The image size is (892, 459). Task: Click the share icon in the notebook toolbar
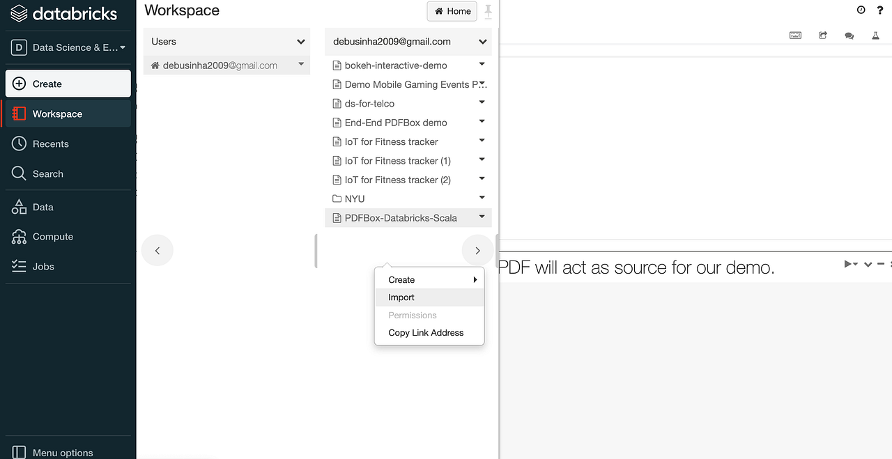(x=822, y=36)
